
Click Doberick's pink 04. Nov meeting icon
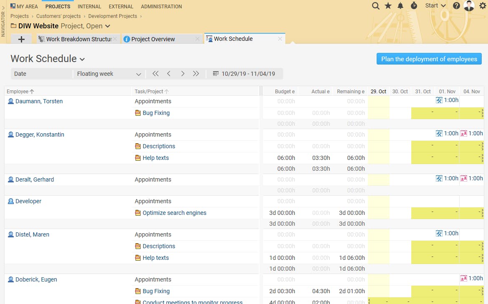(x=464, y=279)
